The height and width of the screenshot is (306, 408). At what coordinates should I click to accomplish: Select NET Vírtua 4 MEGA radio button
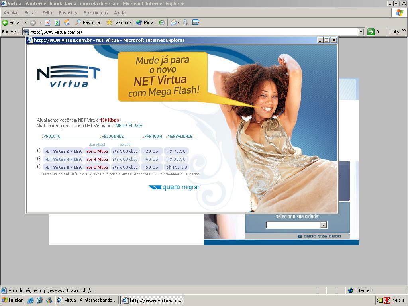39,158
